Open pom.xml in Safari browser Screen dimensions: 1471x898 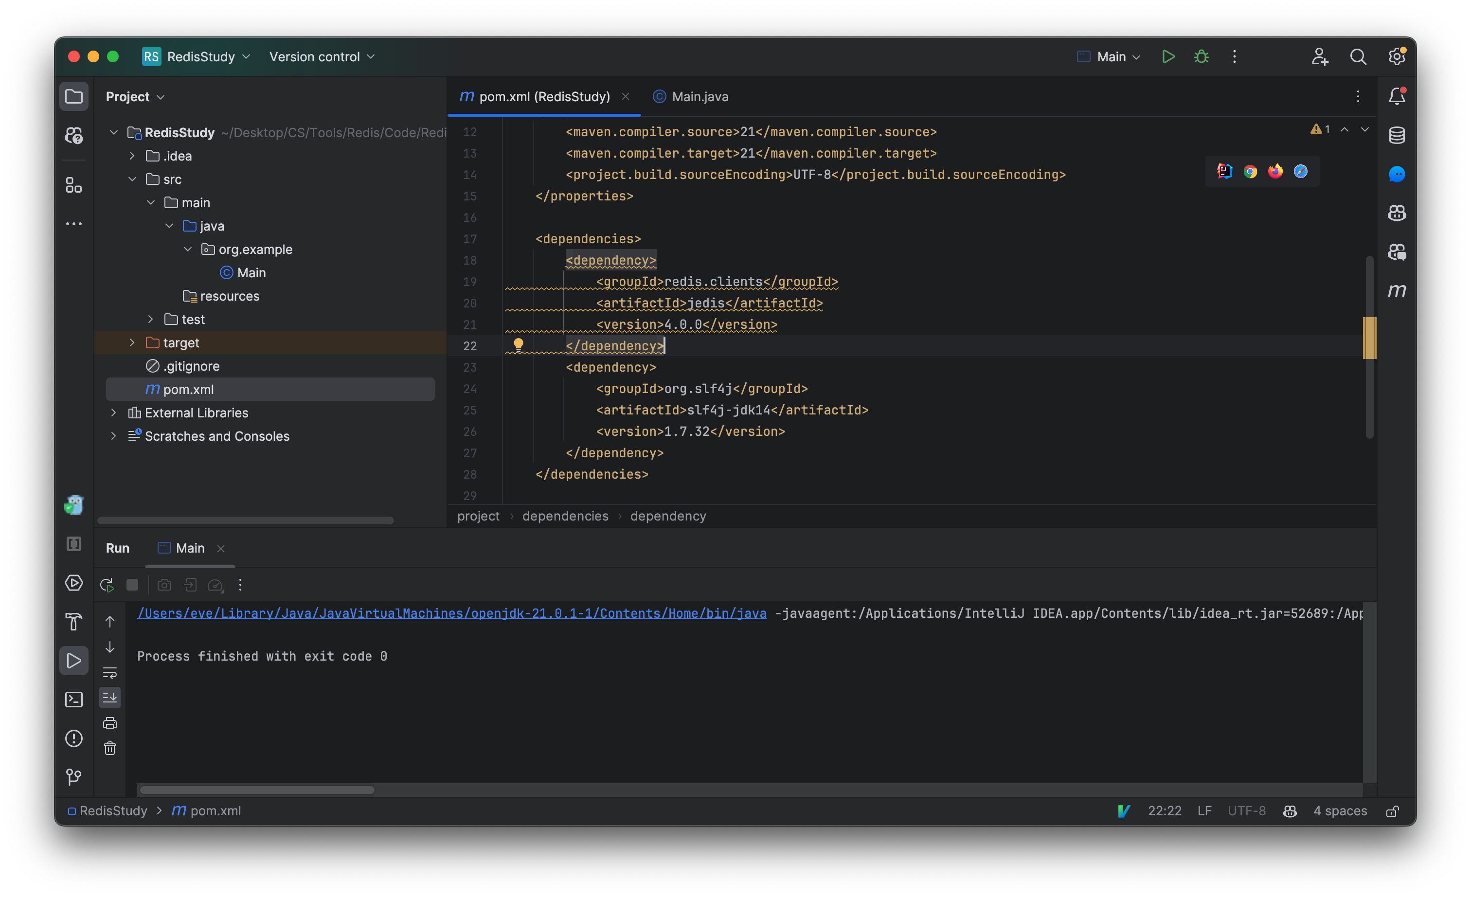1300,171
